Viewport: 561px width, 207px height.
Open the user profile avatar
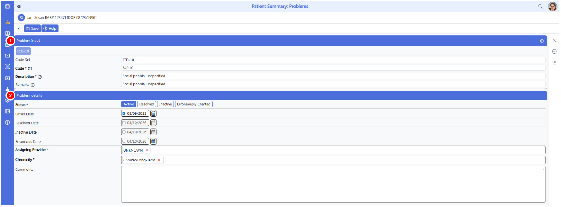point(553,6)
